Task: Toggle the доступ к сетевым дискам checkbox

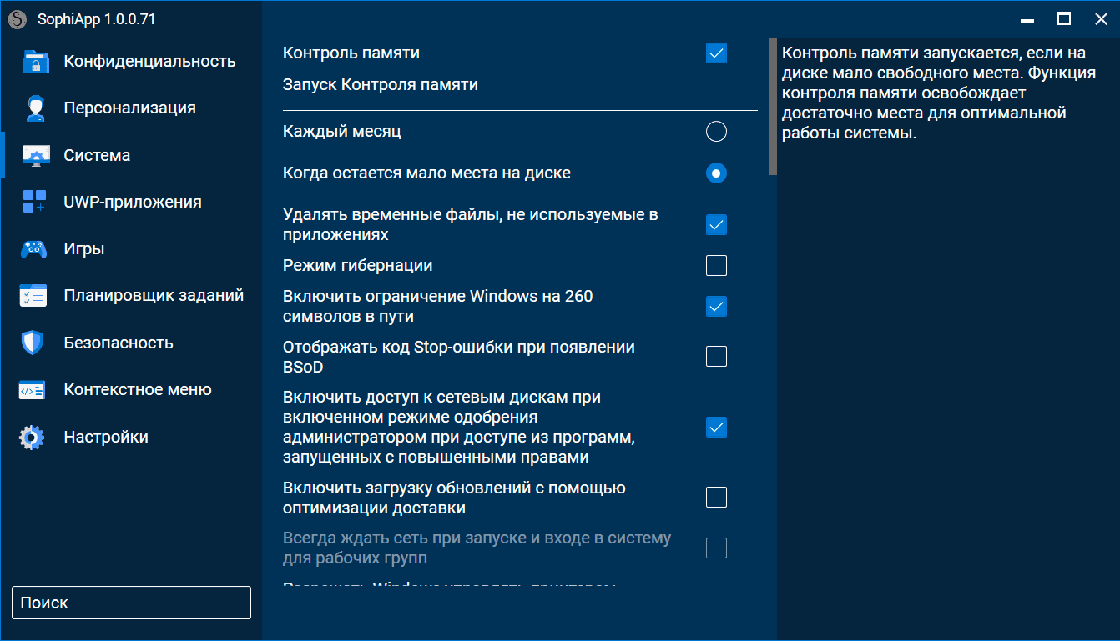Action: (x=716, y=428)
